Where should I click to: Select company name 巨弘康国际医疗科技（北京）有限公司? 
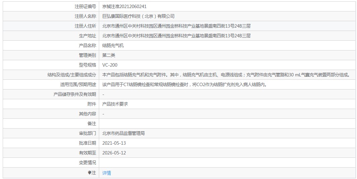pyautogui.click(x=138, y=16)
